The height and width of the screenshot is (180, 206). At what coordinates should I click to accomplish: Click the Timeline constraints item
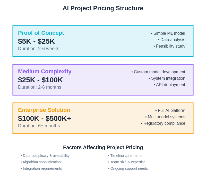[125, 156]
